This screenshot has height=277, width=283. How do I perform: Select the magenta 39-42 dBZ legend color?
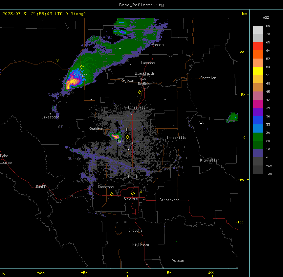coord(258,104)
